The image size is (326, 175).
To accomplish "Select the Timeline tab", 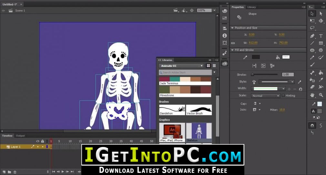I will (x=7, y=136).
